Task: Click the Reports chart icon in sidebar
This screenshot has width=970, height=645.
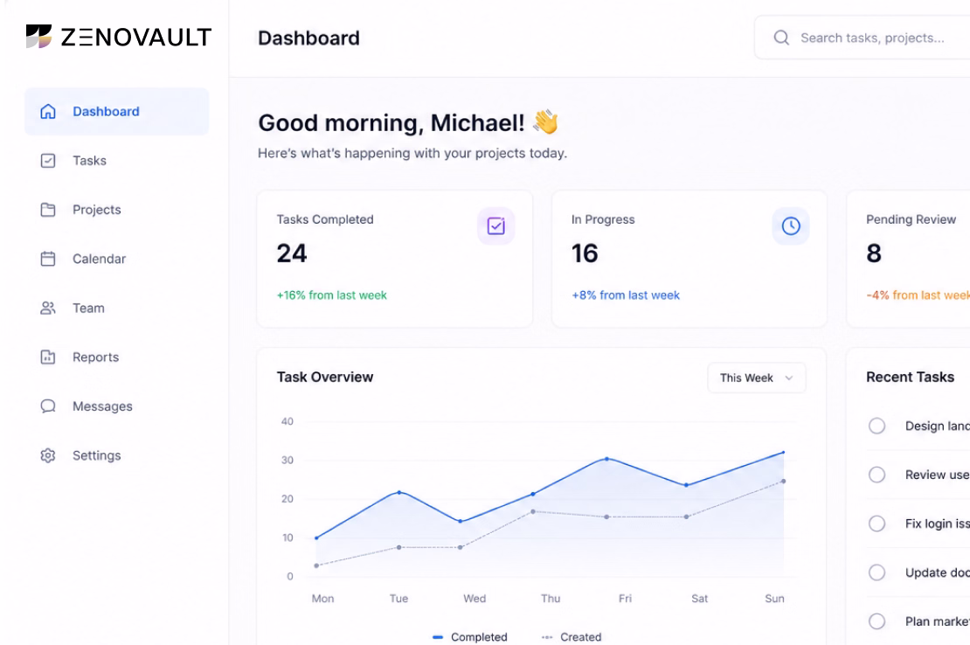Action: [48, 357]
